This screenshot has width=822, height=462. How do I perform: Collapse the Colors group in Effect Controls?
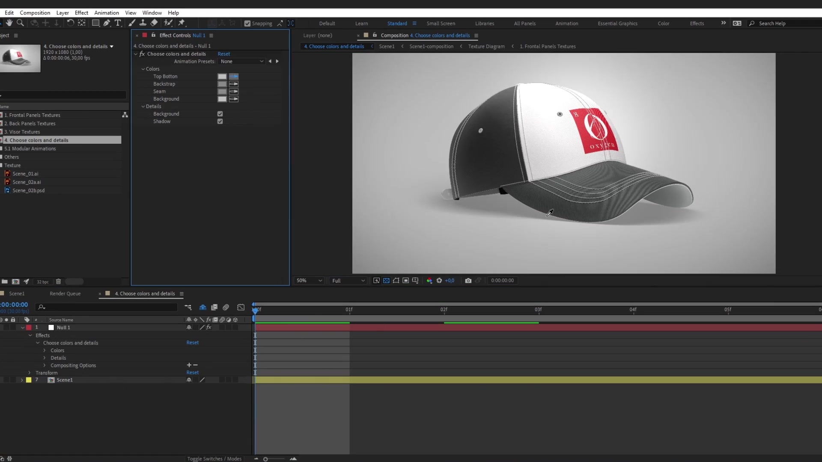point(143,69)
